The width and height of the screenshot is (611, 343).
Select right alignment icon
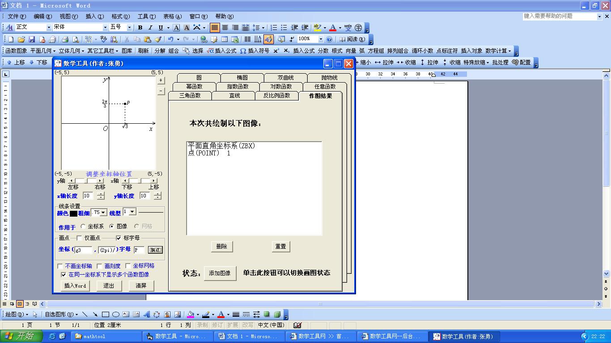(235, 28)
